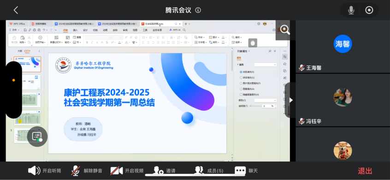Collapse the participant list with right arrow

(x=291, y=100)
